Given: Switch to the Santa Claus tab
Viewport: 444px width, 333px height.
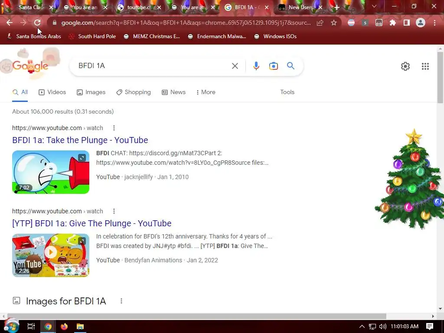Looking at the screenshot, I should point(31,7).
